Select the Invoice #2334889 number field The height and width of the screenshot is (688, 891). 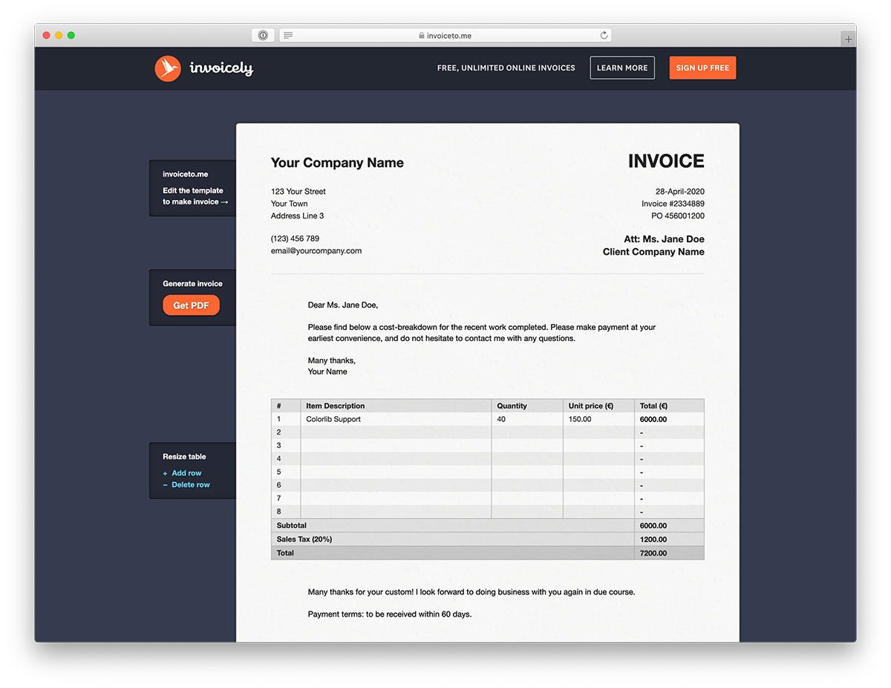pyautogui.click(x=673, y=204)
